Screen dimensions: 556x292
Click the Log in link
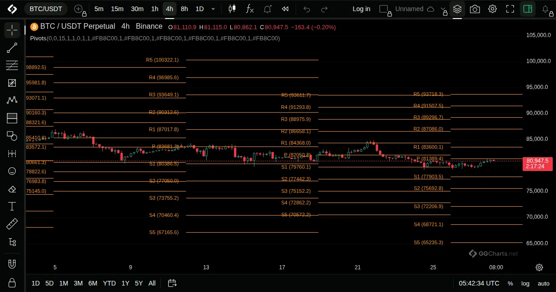(361, 9)
